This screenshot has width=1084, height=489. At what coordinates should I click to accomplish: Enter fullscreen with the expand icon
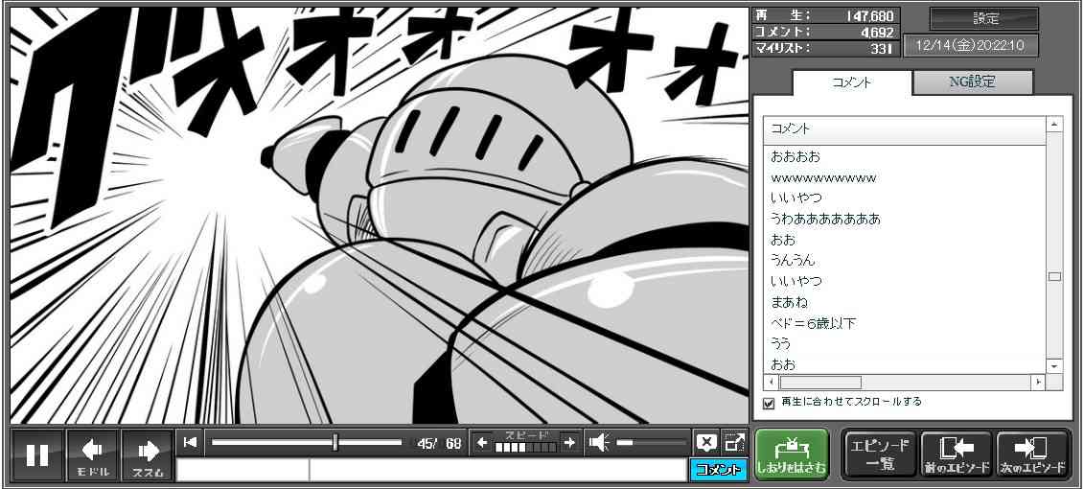click(x=734, y=442)
